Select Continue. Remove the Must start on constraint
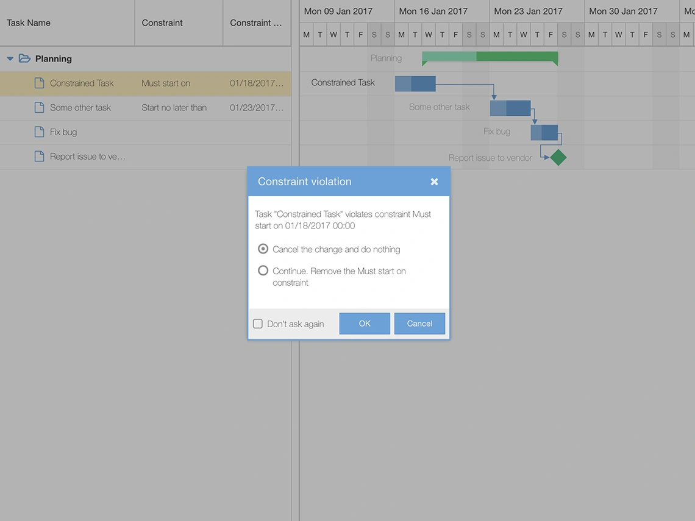The height and width of the screenshot is (521, 695). point(263,270)
